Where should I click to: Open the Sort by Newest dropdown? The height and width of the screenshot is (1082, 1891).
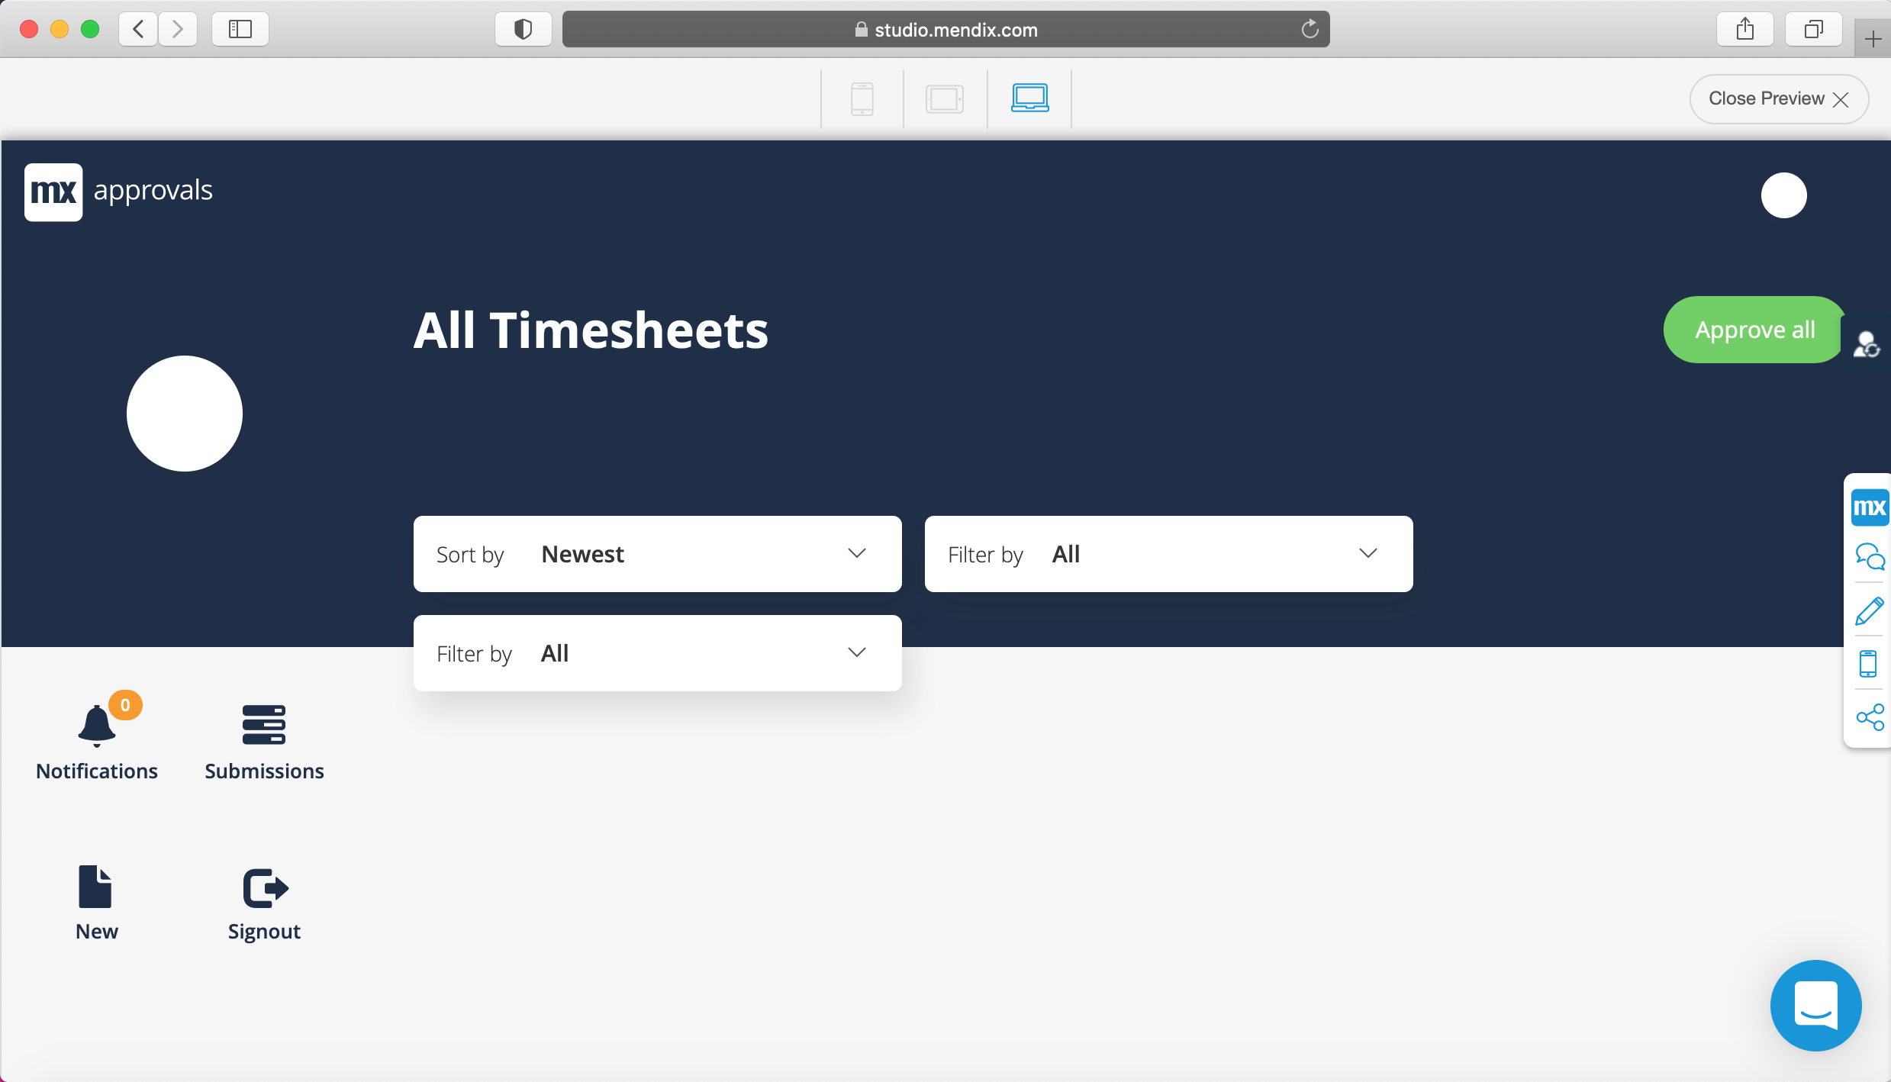click(x=657, y=554)
